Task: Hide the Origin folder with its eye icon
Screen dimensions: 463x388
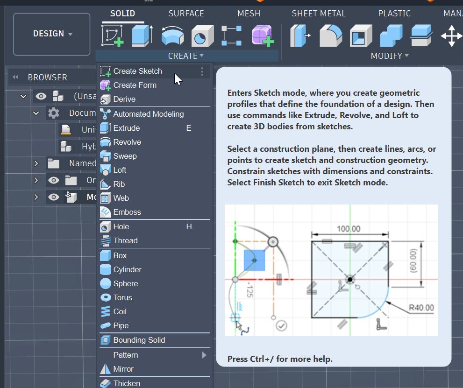Action: tap(54, 180)
